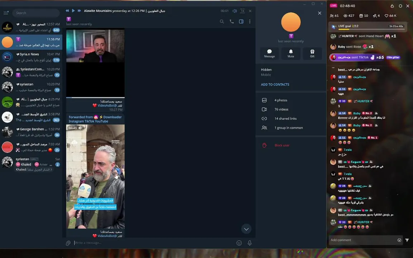
Task: Toggle audio player volume speaker
Action: click(235, 11)
